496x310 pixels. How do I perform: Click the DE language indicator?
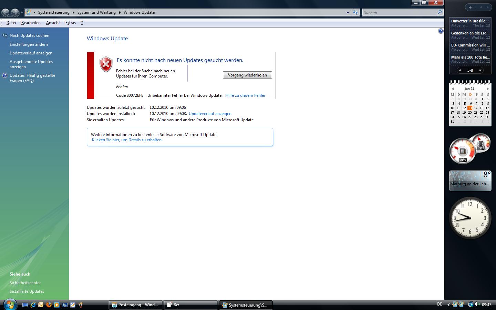(x=440, y=304)
